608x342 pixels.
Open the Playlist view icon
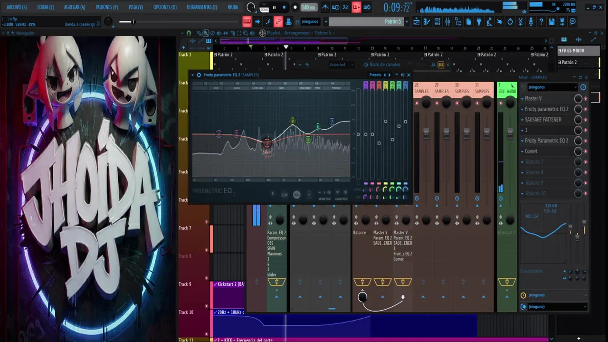point(416,21)
